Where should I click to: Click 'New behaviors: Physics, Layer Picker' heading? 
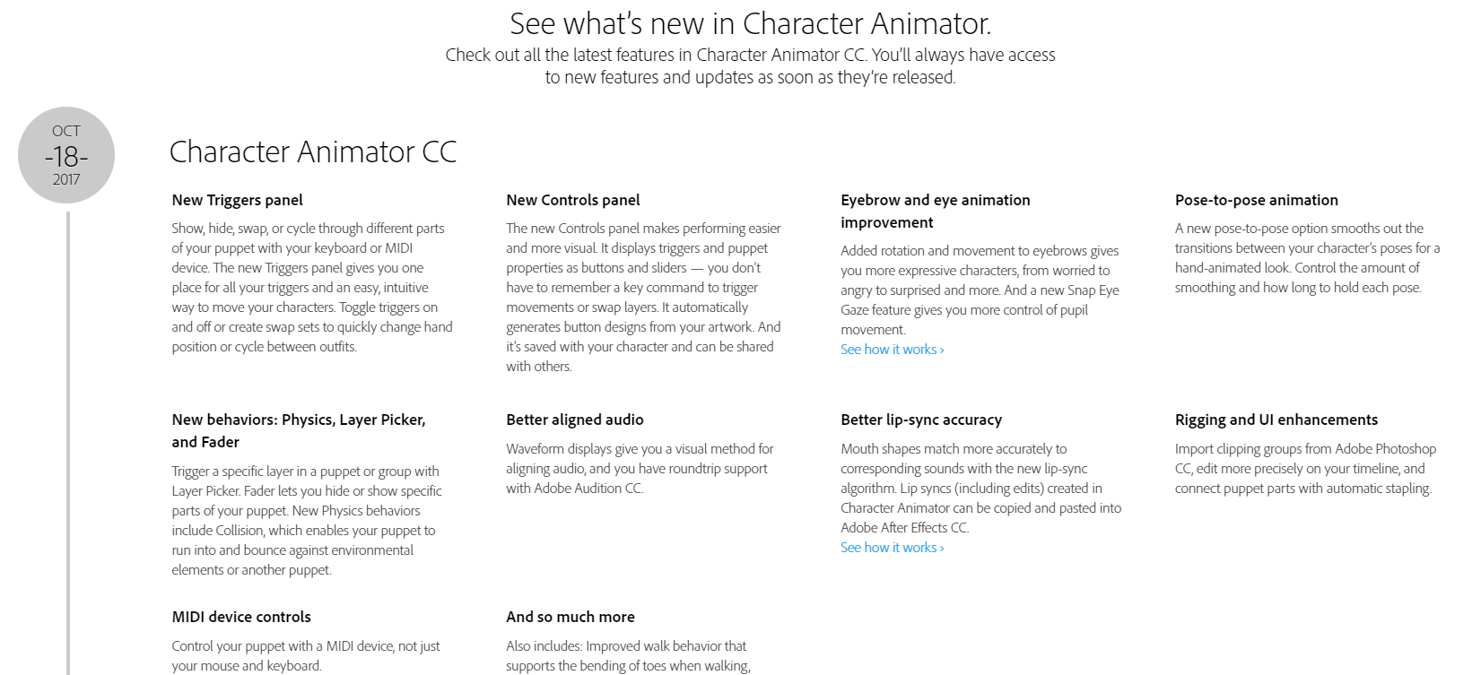coord(299,430)
